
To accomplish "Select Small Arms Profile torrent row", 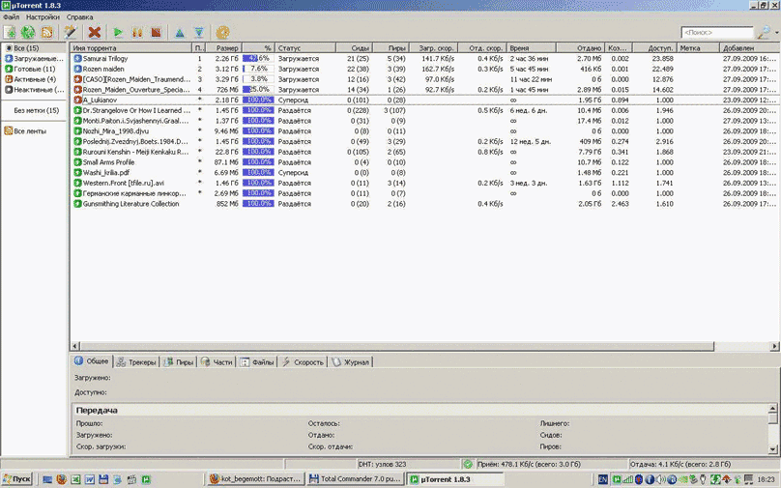I will click(x=424, y=161).
